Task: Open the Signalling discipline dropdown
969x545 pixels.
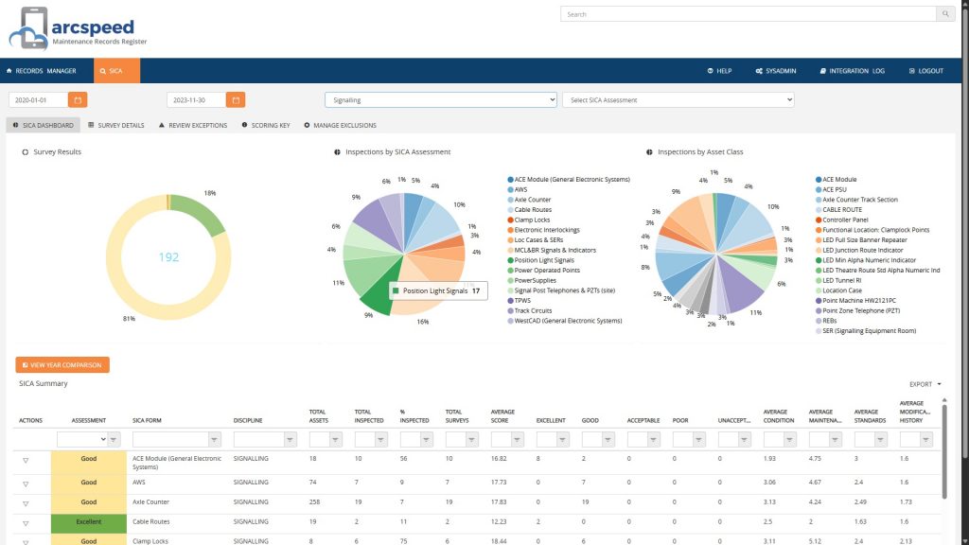Action: [x=440, y=99]
